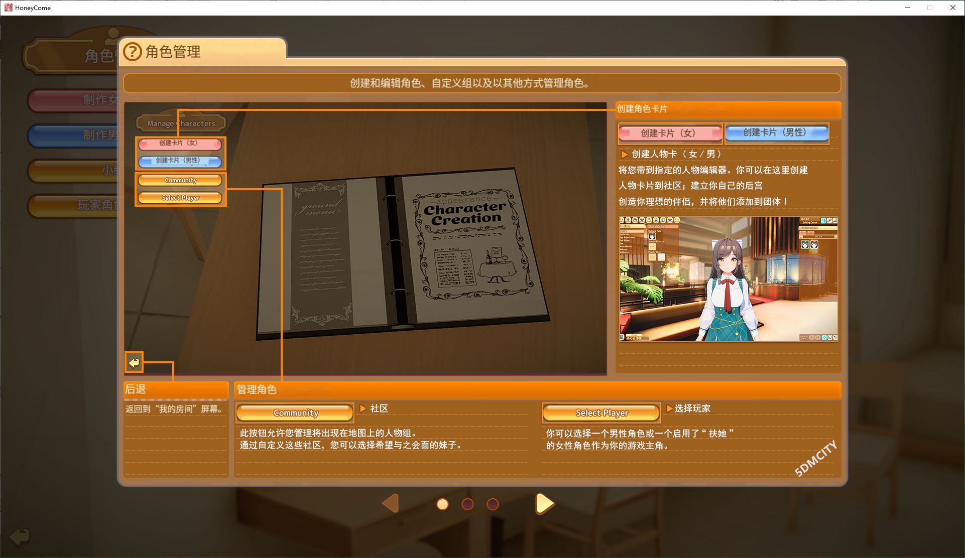Click the 创建角色卡片 section header
This screenshot has height=558, width=965.
click(x=728, y=109)
